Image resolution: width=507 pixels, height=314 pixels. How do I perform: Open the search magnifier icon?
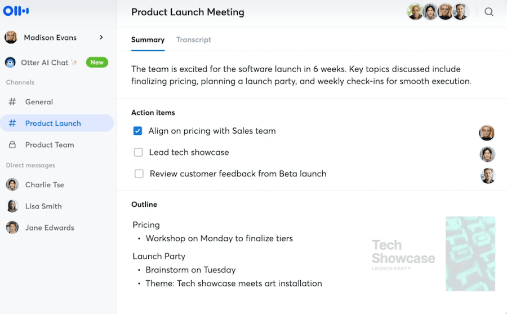click(x=489, y=12)
